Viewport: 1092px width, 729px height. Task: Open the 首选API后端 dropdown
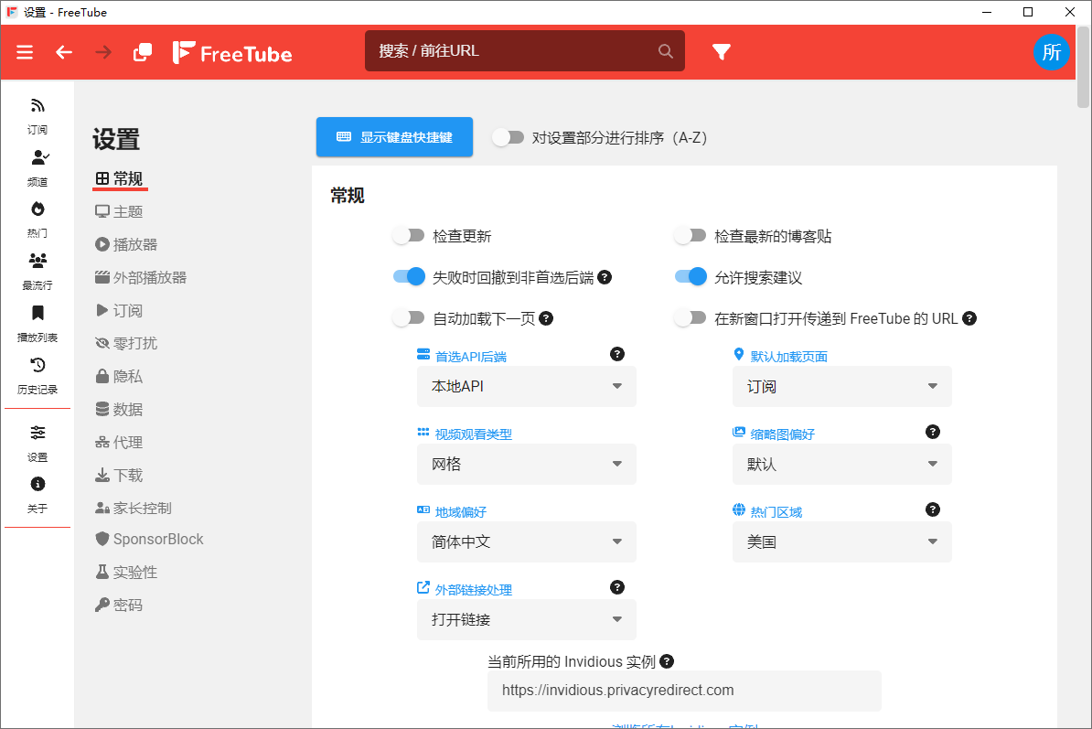coord(526,386)
